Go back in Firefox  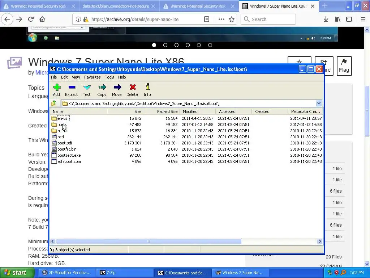click(7, 19)
